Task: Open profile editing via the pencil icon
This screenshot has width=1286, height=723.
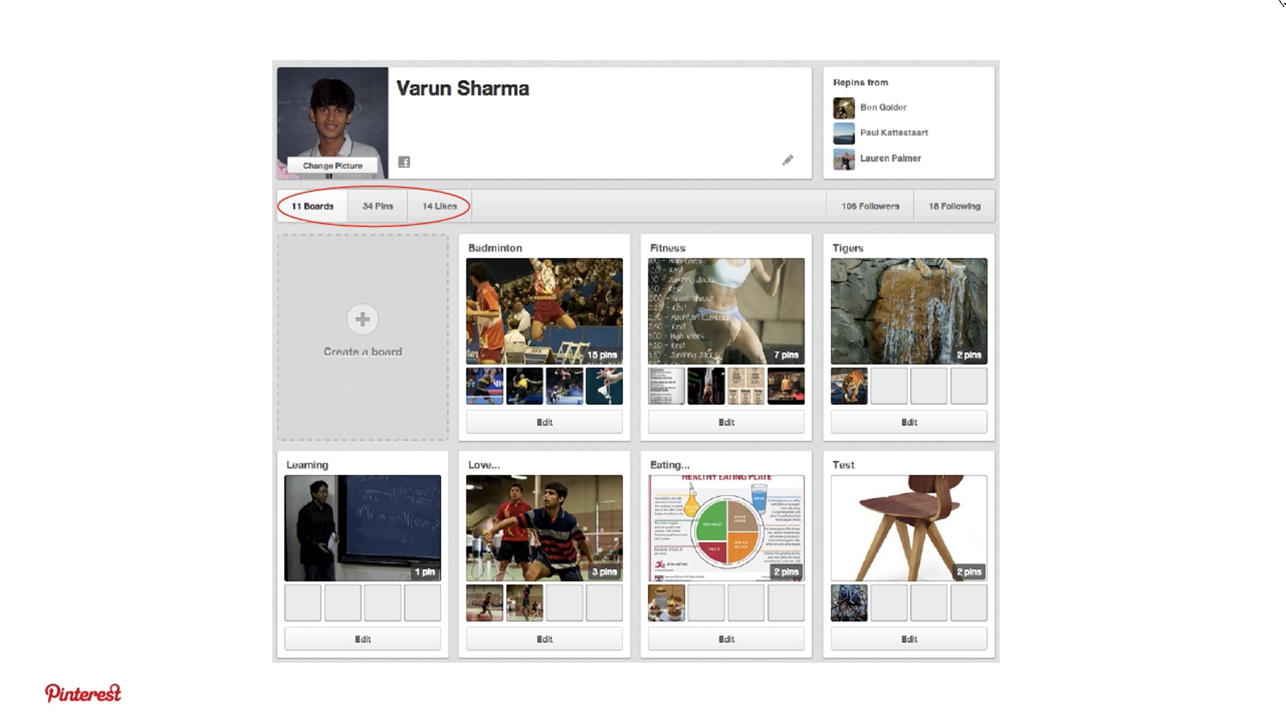Action: (788, 160)
